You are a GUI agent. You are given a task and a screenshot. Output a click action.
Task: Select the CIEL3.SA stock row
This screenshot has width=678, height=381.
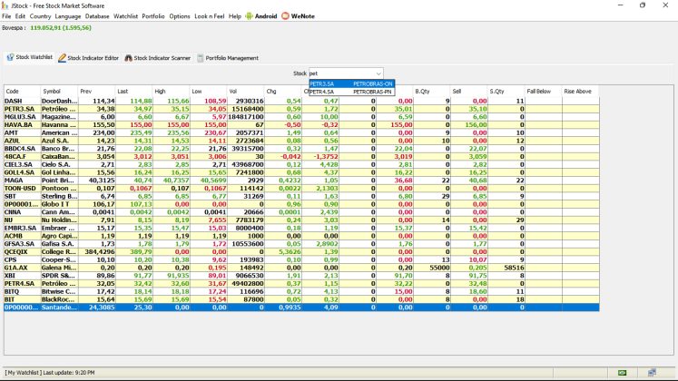(x=301, y=164)
